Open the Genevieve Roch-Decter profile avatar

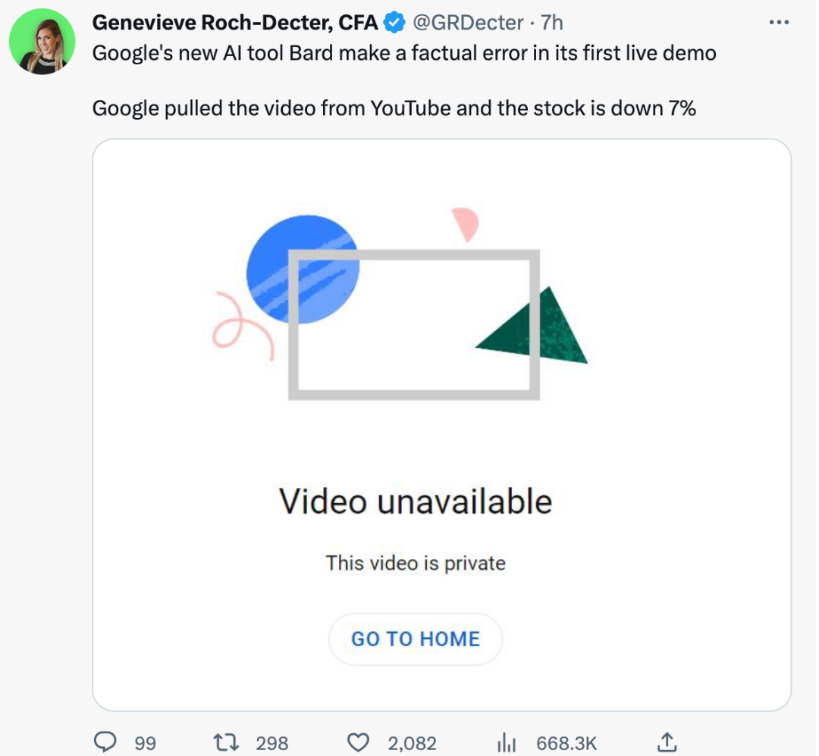pyautogui.click(x=42, y=42)
